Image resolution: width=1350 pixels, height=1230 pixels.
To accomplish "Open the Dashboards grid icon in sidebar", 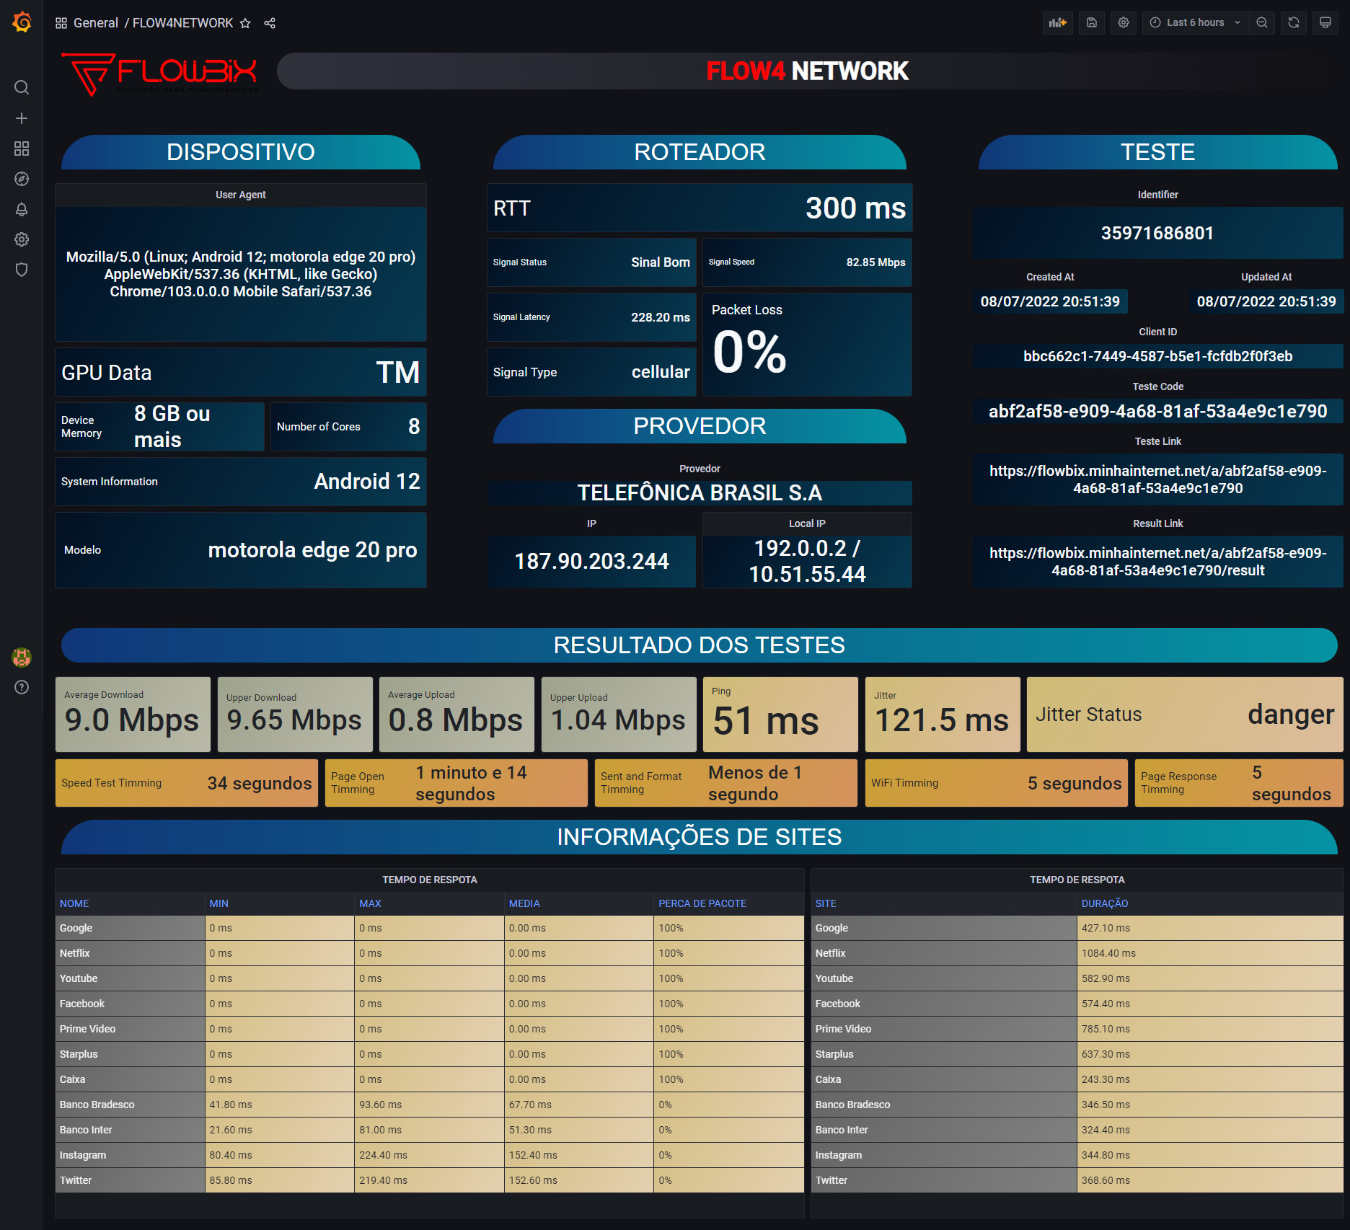I will click(22, 149).
